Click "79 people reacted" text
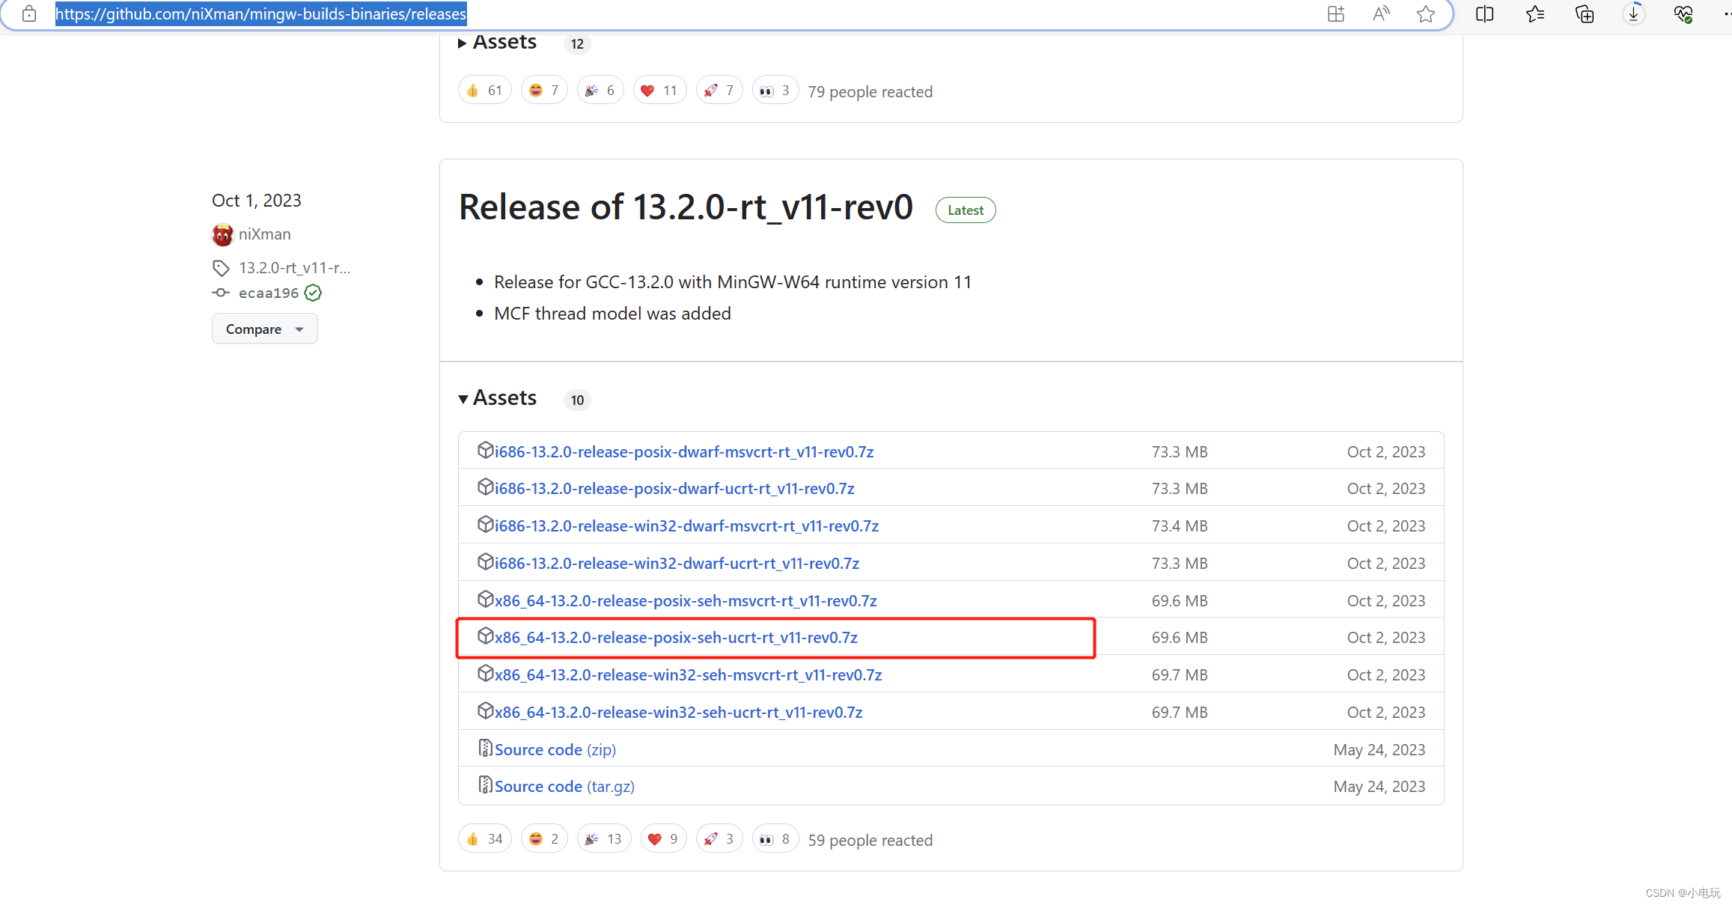The width and height of the screenshot is (1732, 905). tap(870, 92)
